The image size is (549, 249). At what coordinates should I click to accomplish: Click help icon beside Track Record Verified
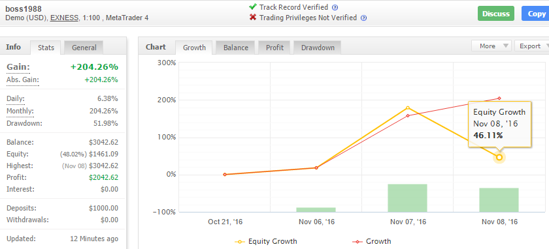(335, 7)
